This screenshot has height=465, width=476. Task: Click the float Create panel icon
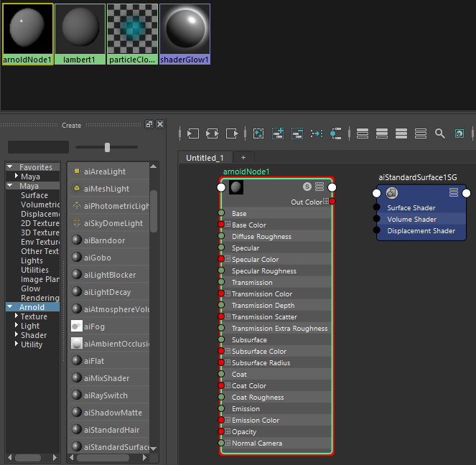pos(149,124)
